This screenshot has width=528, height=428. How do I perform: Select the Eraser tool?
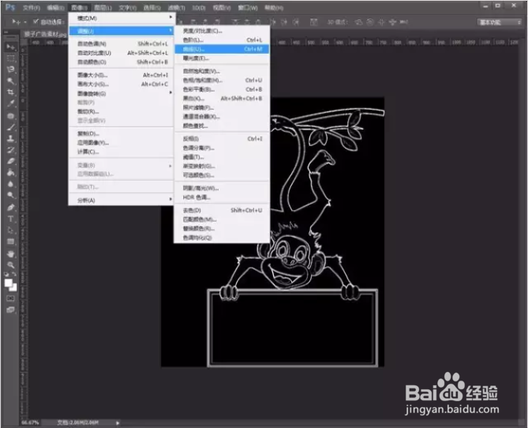10,161
